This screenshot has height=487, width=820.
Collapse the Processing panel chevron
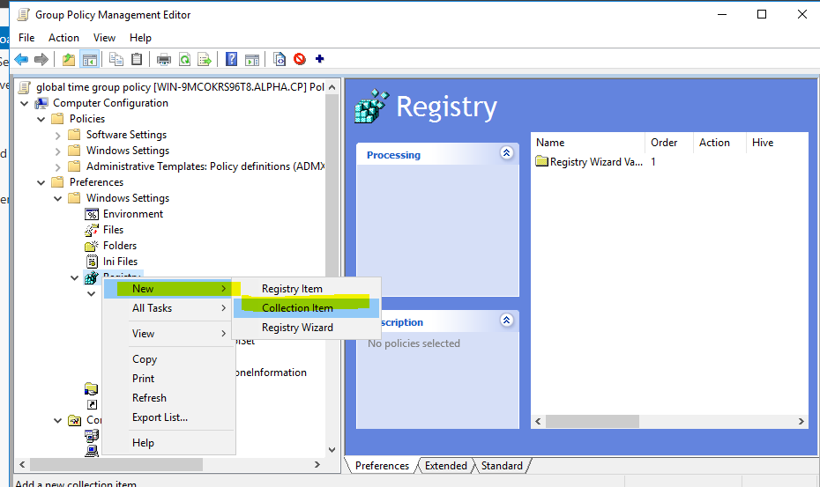pos(506,153)
